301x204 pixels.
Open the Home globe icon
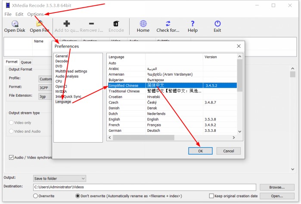point(143,24)
